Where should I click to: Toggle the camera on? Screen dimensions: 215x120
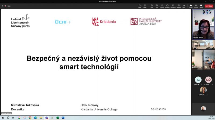point(191,6)
